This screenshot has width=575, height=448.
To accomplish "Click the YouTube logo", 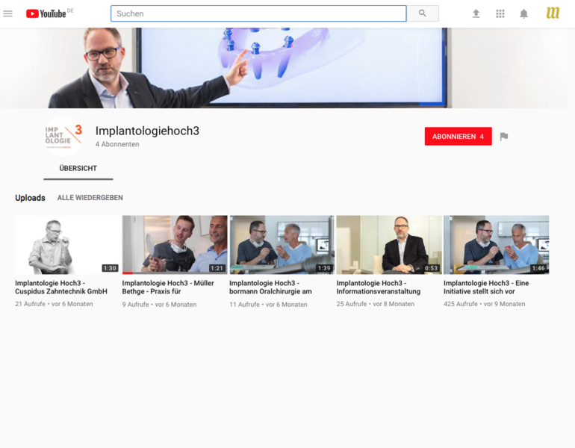I will point(46,13).
